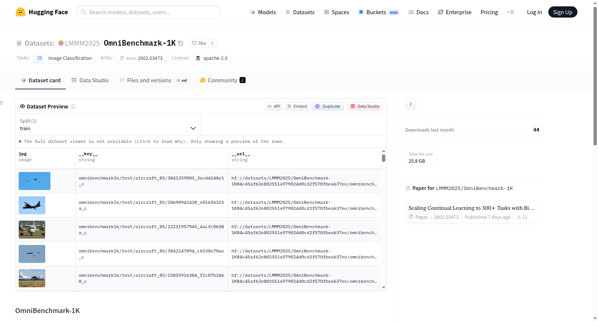Screen dimensions: 598x322
Task: Open thumbnail for aircraft_85/20690941438 row
Action: point(32,205)
